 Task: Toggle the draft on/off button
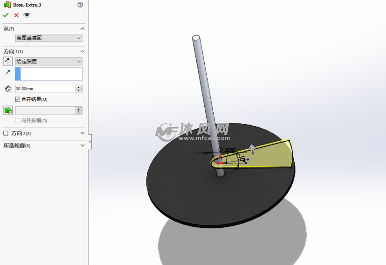(8, 110)
